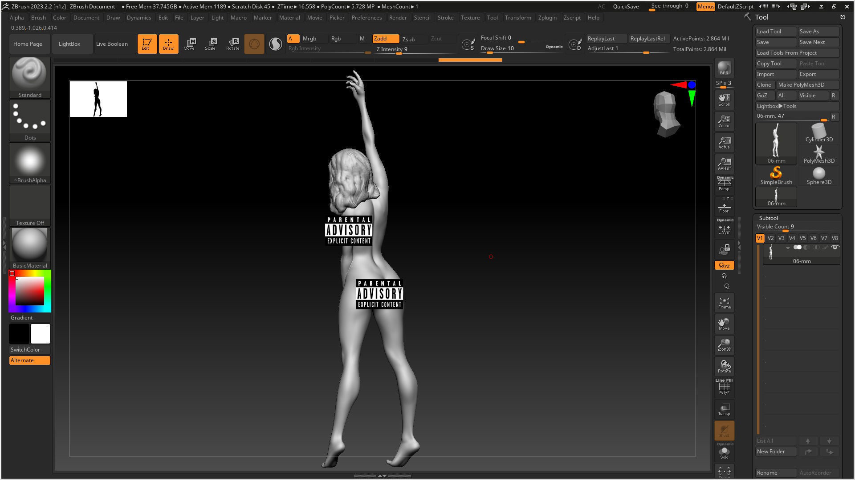Screen dimensions: 855x480
Task: Toggle Solo mode
Action: [x=724, y=452]
